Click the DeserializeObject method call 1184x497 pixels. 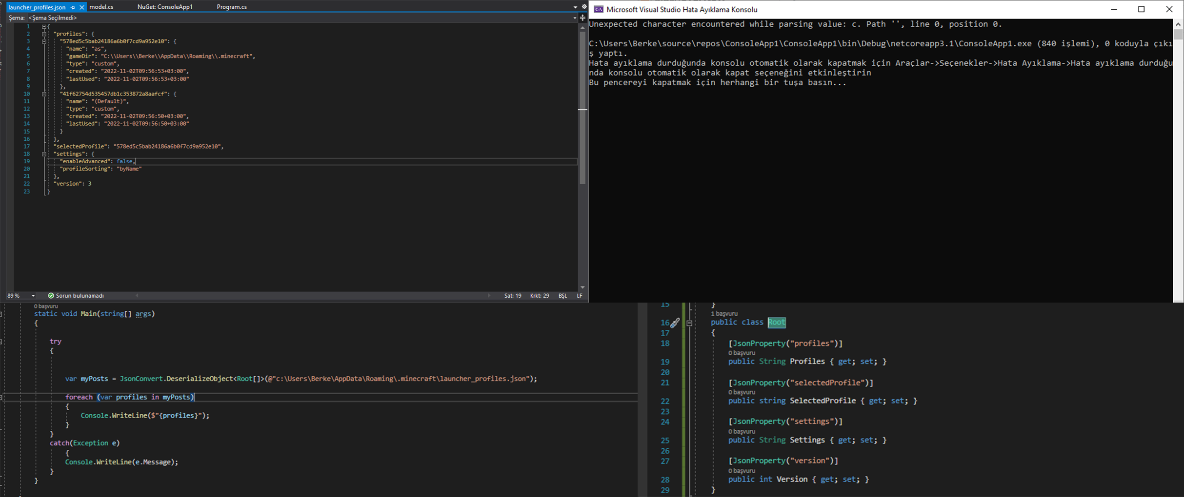200,379
